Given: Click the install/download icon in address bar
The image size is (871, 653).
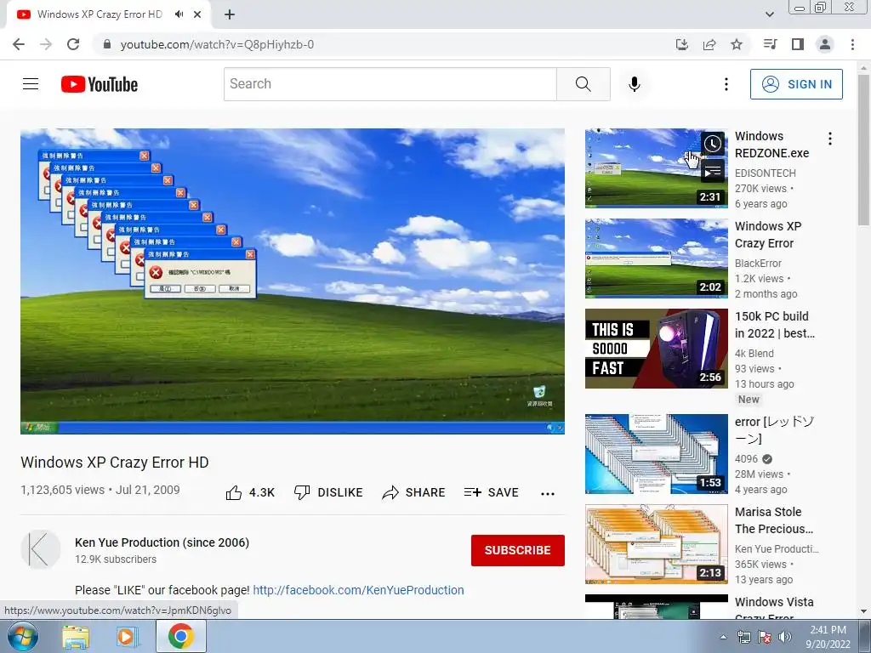Looking at the screenshot, I should click(681, 44).
